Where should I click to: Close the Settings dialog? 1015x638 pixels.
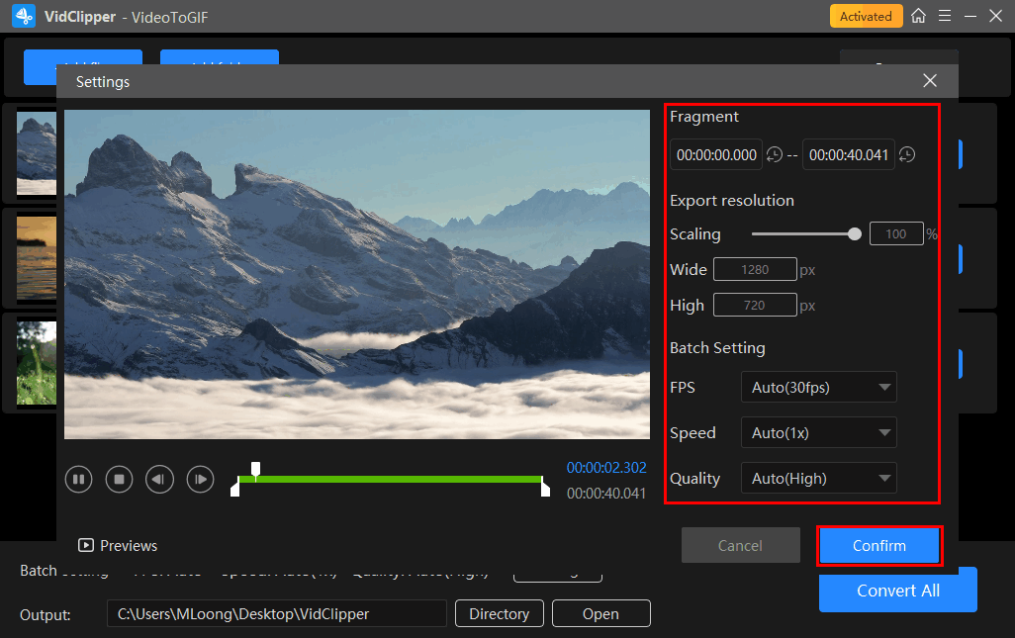(929, 81)
